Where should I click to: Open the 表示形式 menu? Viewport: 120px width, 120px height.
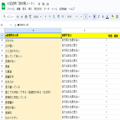click(x=38, y=9)
